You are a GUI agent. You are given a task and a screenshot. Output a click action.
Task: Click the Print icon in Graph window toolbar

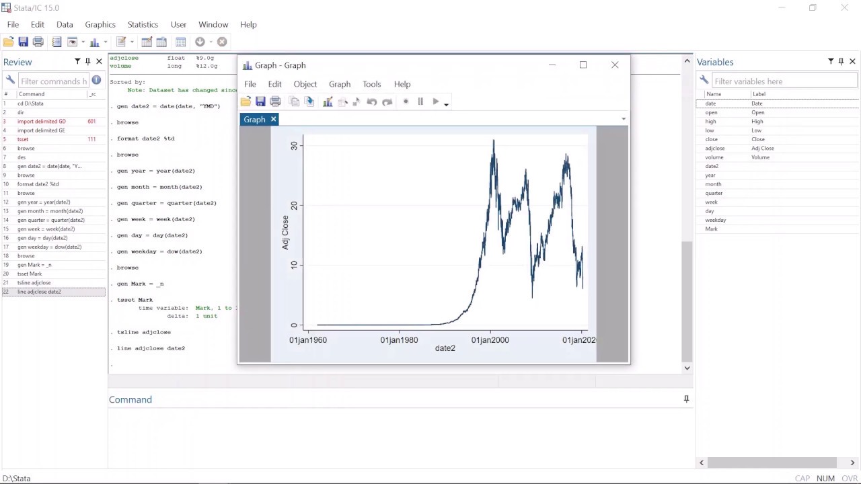coord(275,102)
